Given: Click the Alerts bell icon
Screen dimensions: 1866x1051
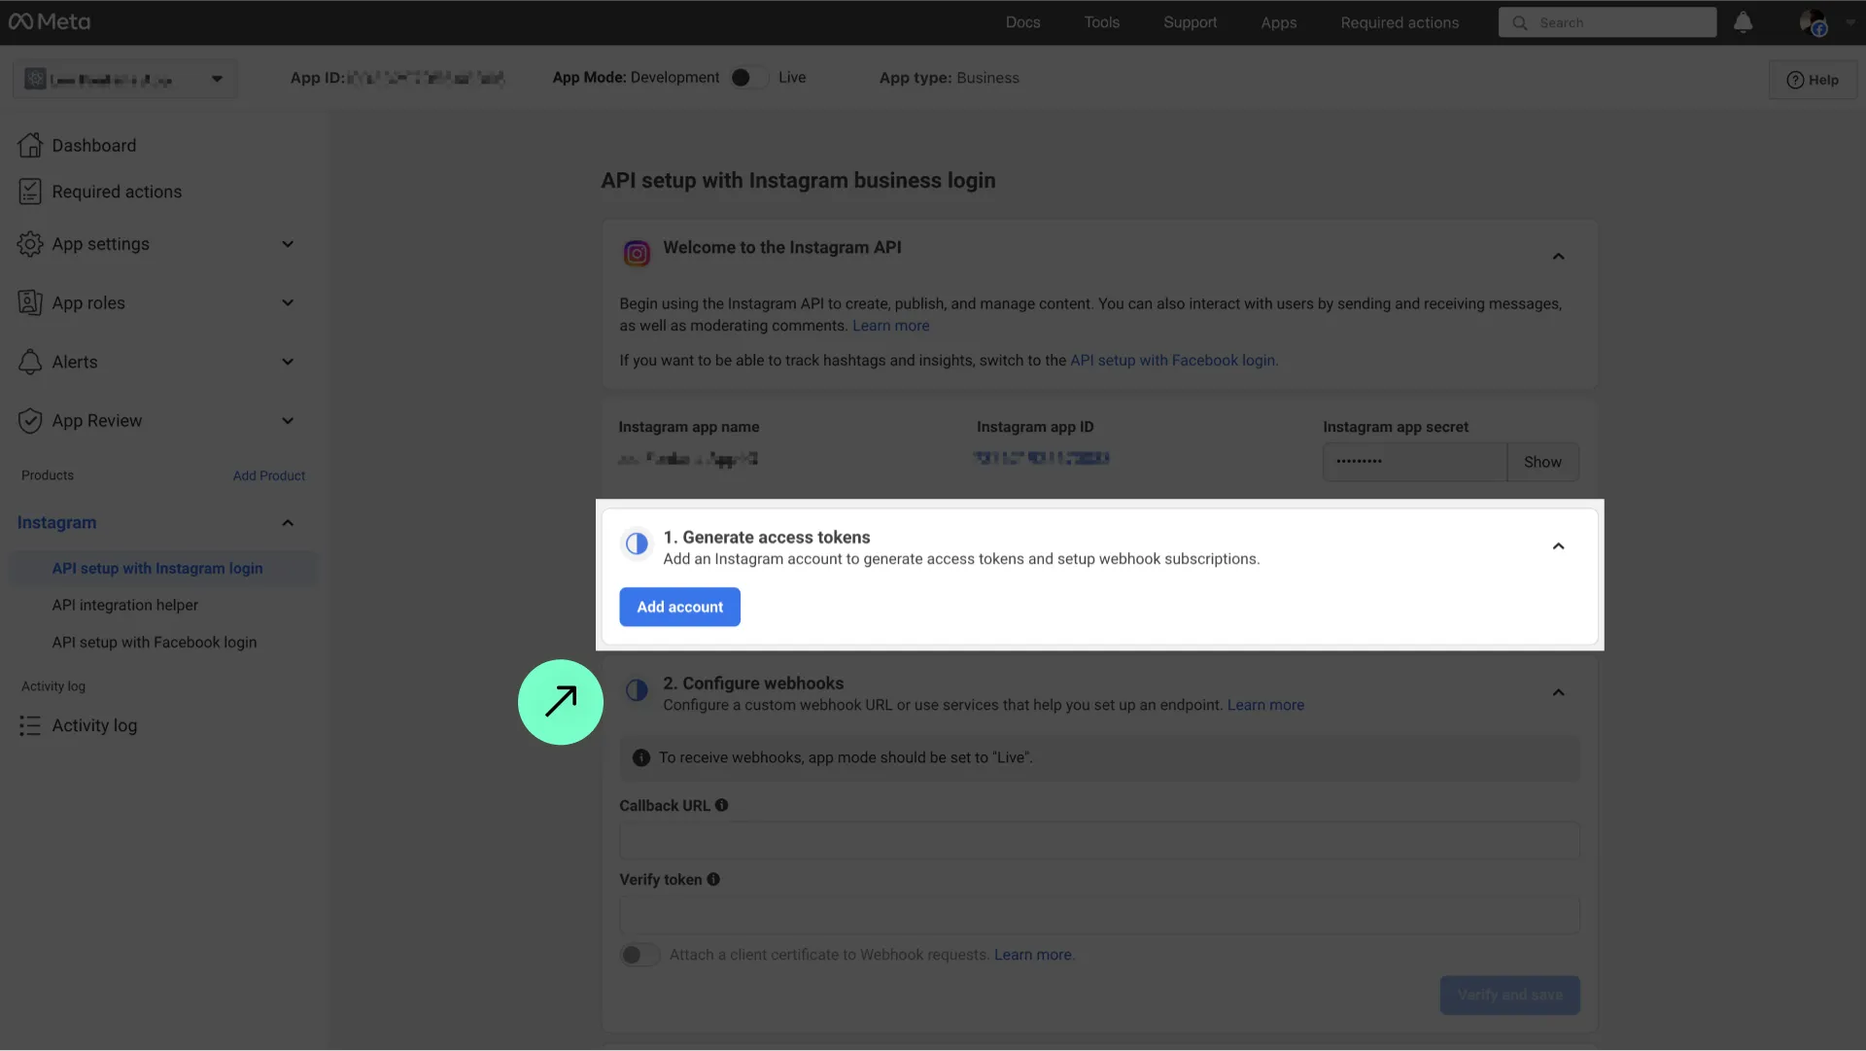Looking at the screenshot, I should coord(30,362).
